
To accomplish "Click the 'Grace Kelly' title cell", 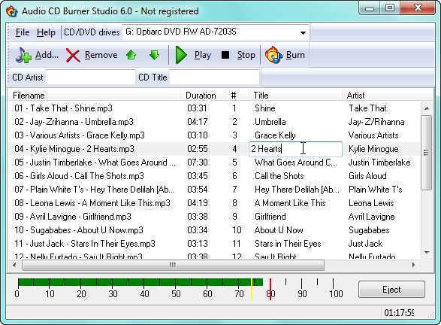I will coord(276,135).
